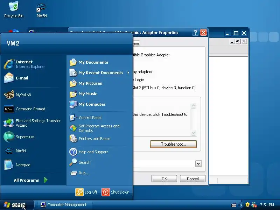Viewport: 280px width, 210px height.
Task: Open Files and Settings Transfer Wizard
Action: pos(33,123)
